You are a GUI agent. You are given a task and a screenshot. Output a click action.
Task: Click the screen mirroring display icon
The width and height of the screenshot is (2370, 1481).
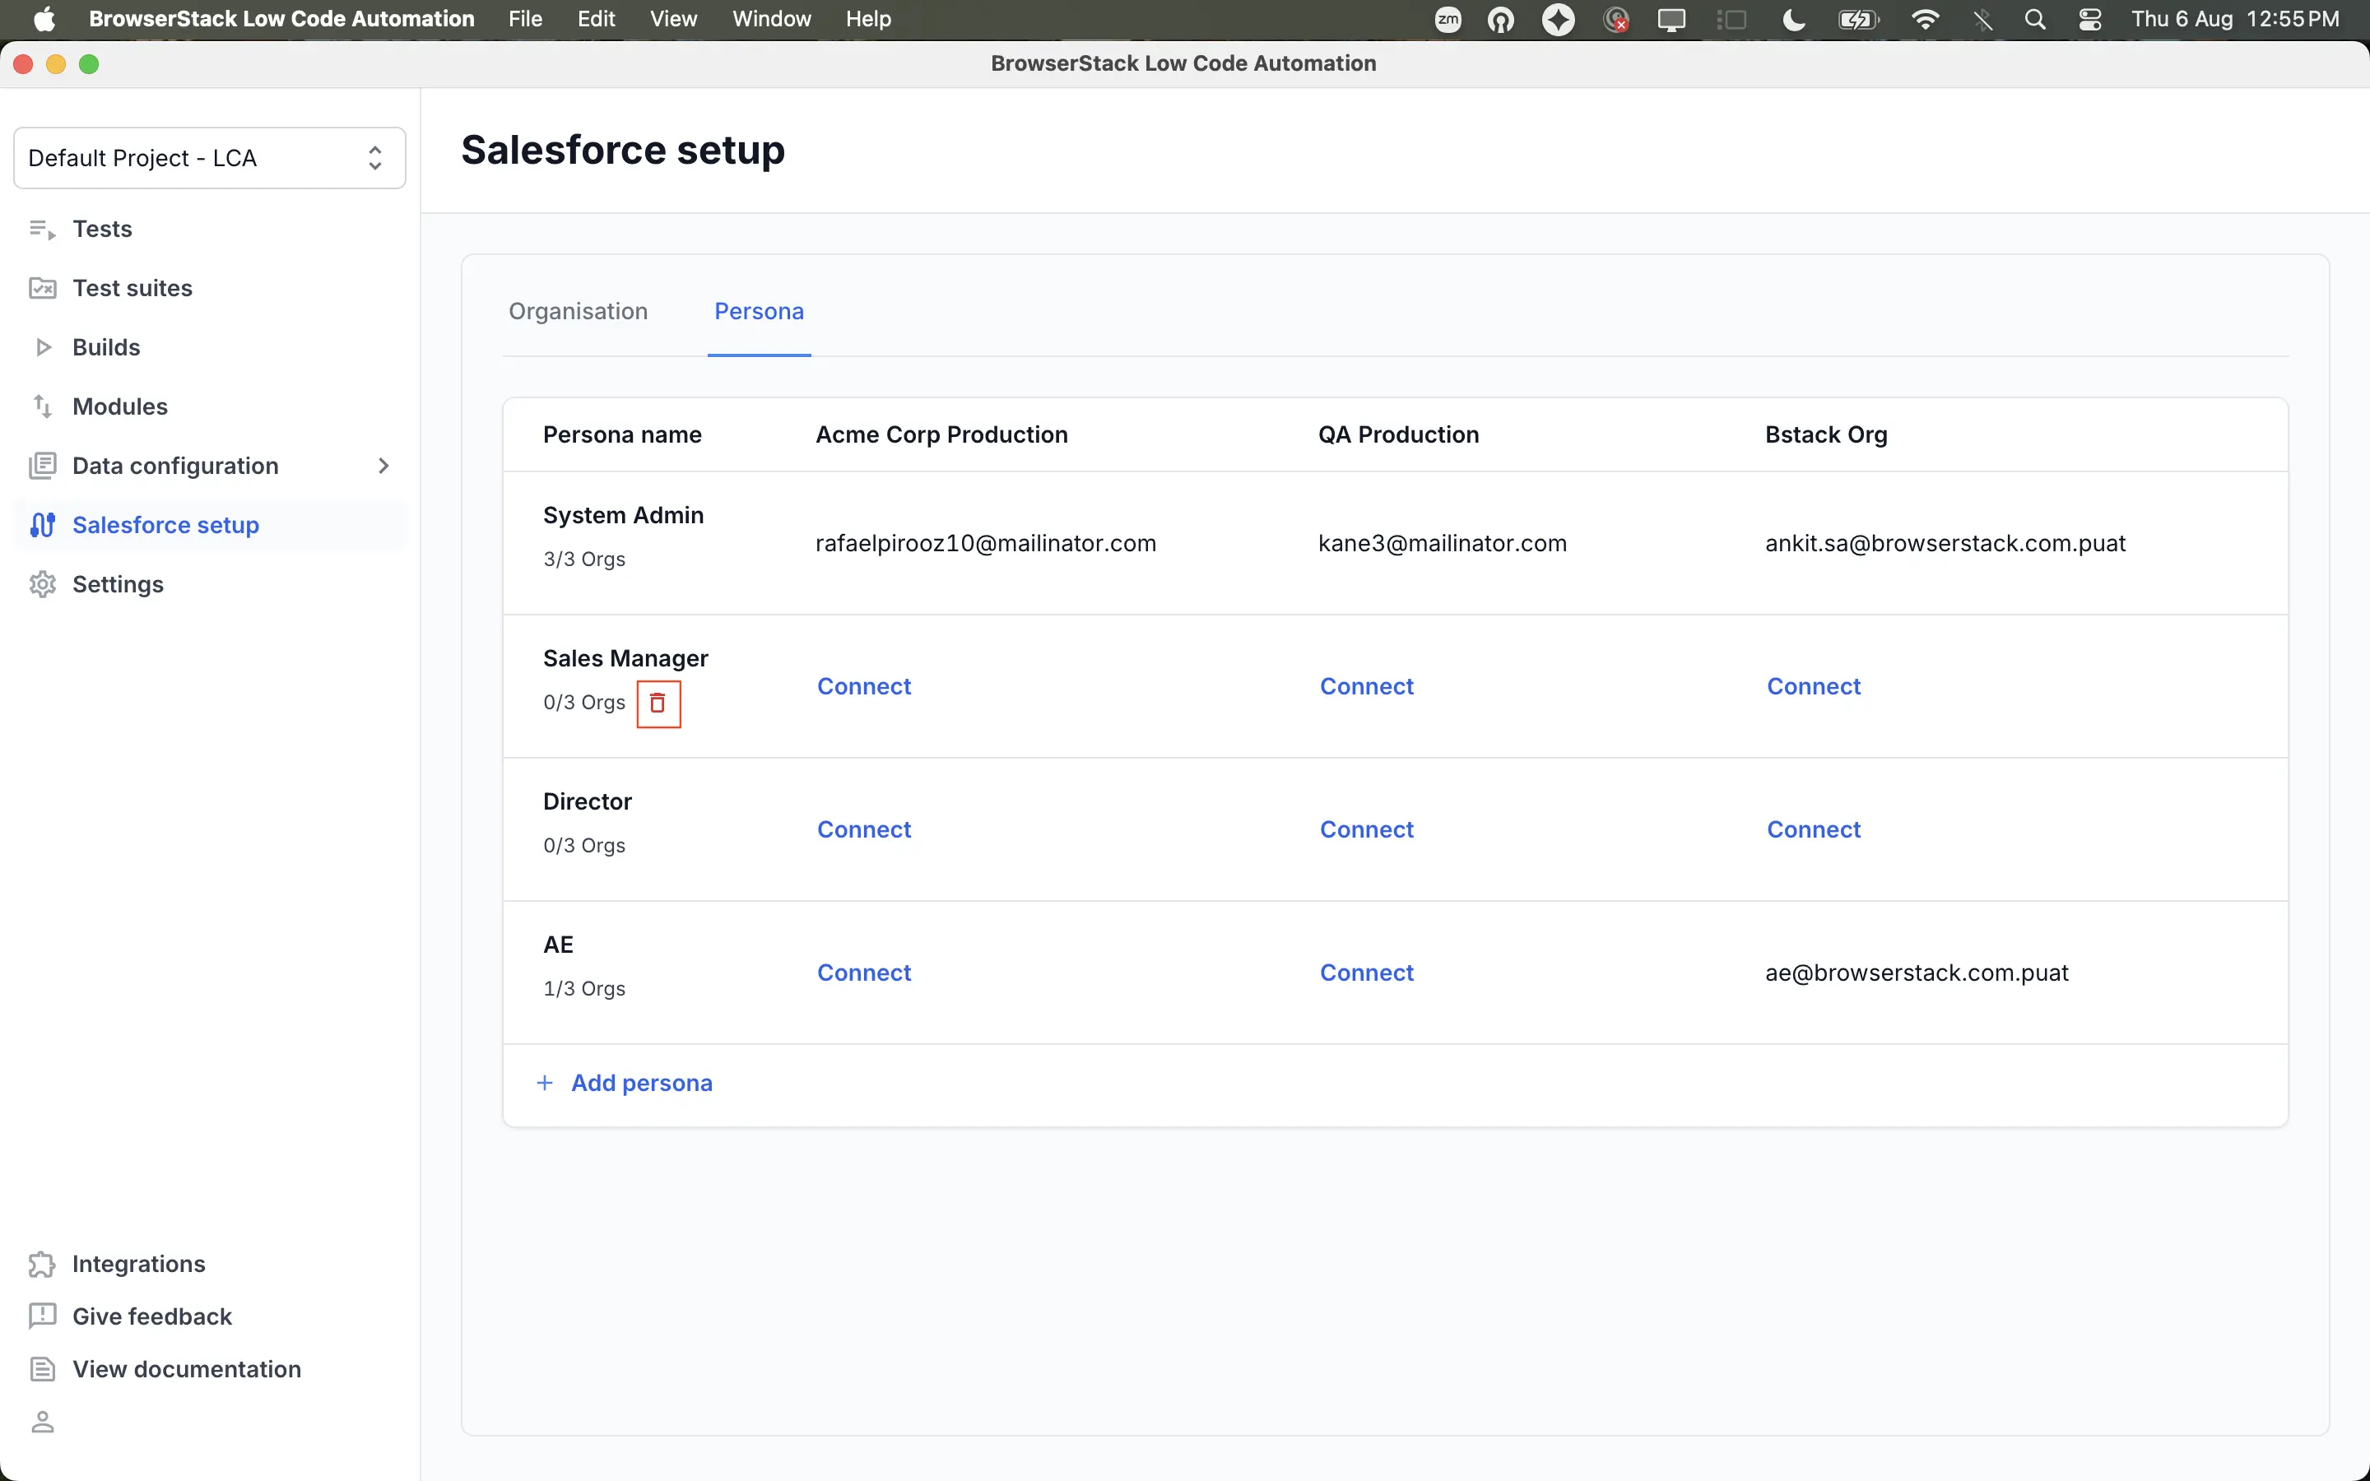[1671, 20]
